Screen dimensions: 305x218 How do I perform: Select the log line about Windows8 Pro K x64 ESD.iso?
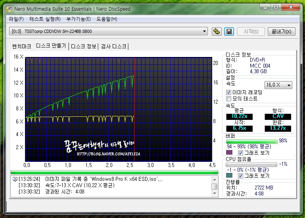pyautogui.click(x=104, y=179)
